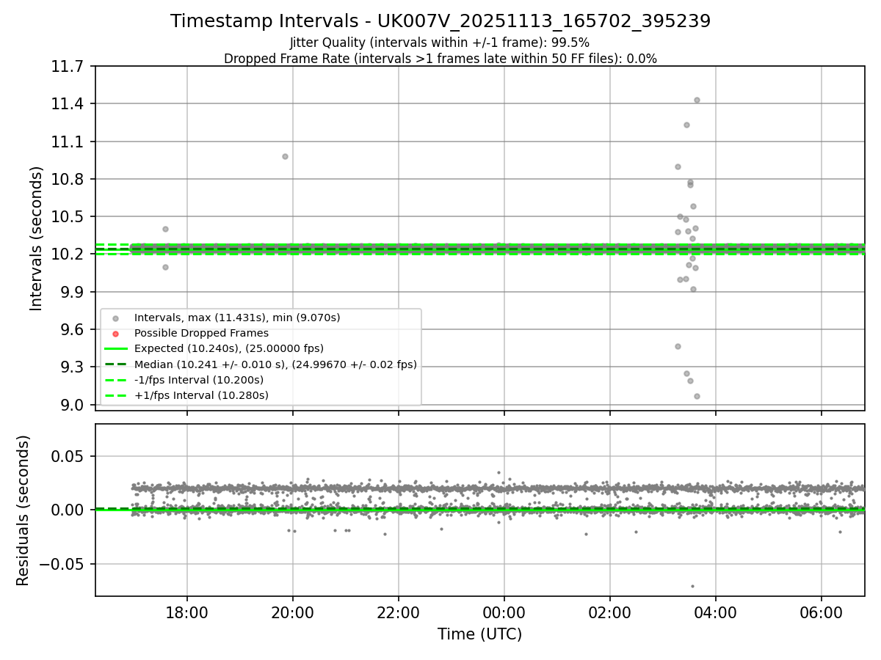Click legend entry "Intervals, max (11.431s), min (9.070s)"
Image resolution: width=881 pixels, height=660 pixels.
[237, 318]
